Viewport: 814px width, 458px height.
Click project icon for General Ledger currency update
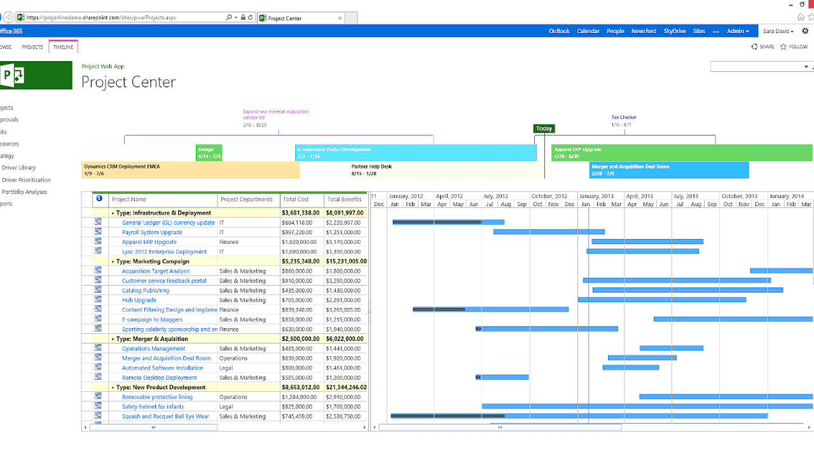(99, 222)
